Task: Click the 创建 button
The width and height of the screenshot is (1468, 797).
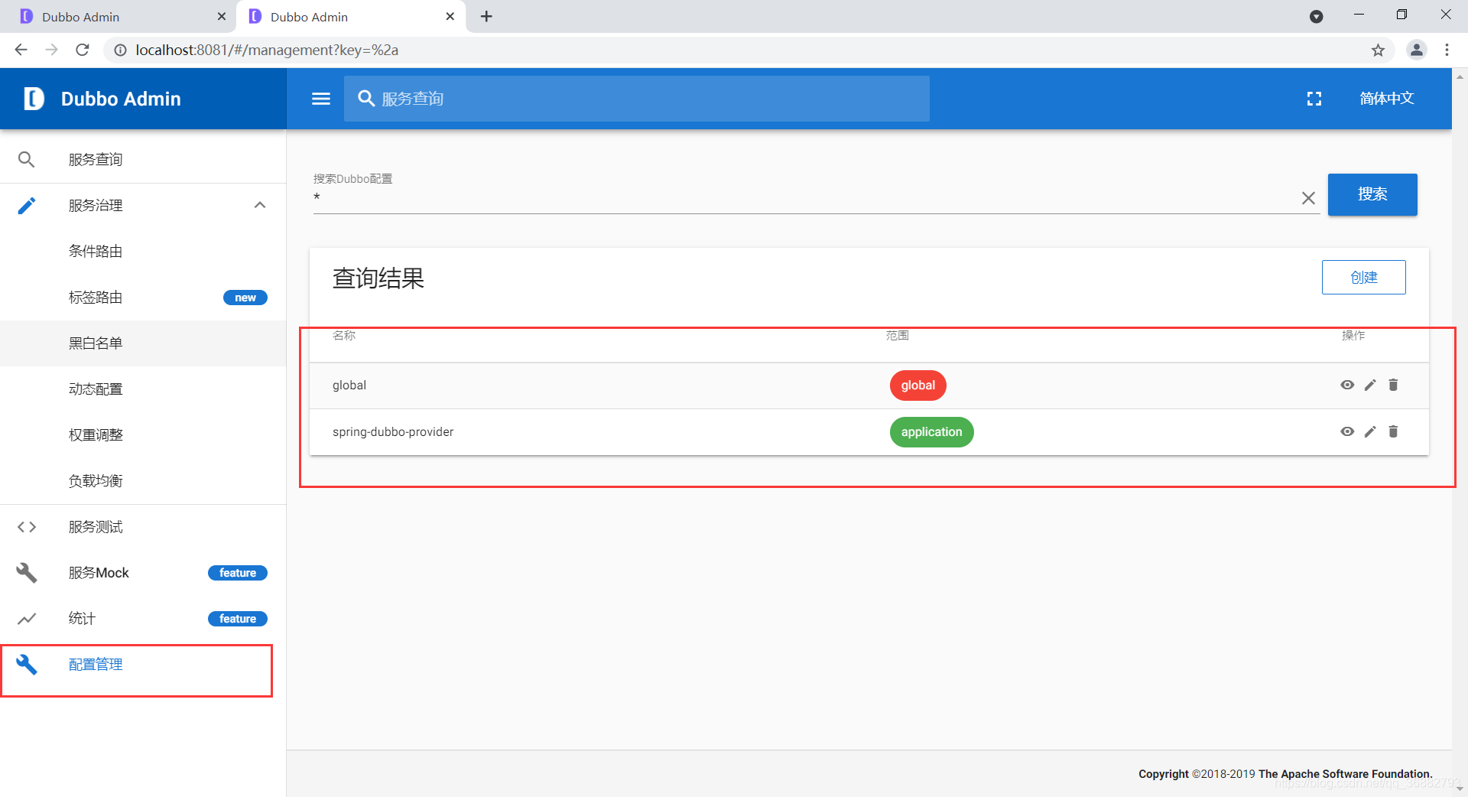Action: tap(1363, 277)
